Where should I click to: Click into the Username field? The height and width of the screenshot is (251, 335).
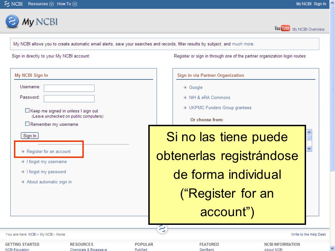point(69,88)
